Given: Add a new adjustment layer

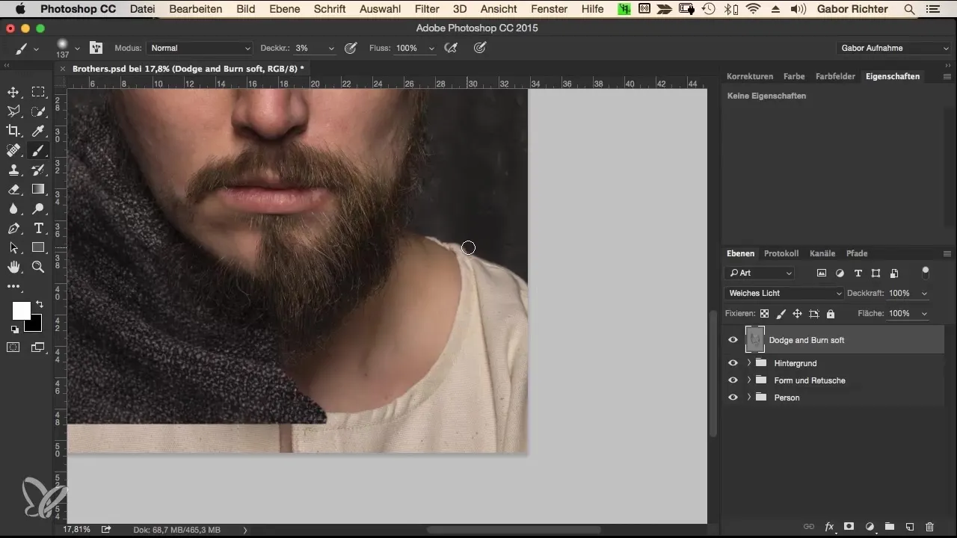Looking at the screenshot, I should click(870, 527).
